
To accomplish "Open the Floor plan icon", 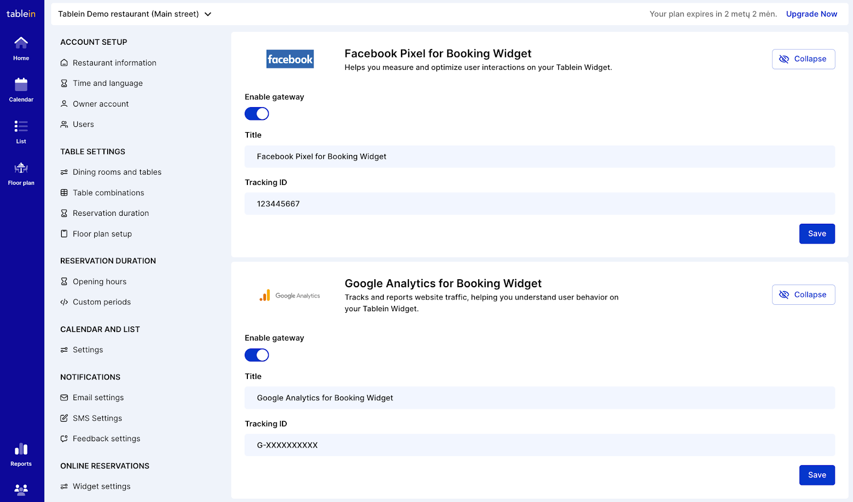I will pyautogui.click(x=21, y=168).
